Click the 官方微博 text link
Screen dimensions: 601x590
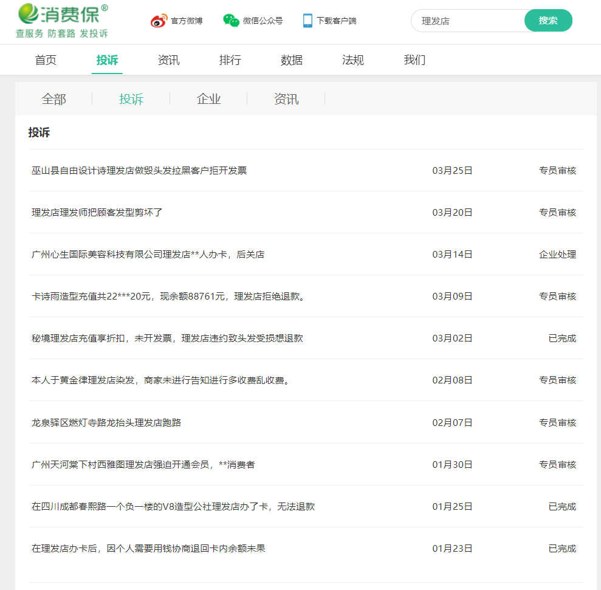(187, 21)
